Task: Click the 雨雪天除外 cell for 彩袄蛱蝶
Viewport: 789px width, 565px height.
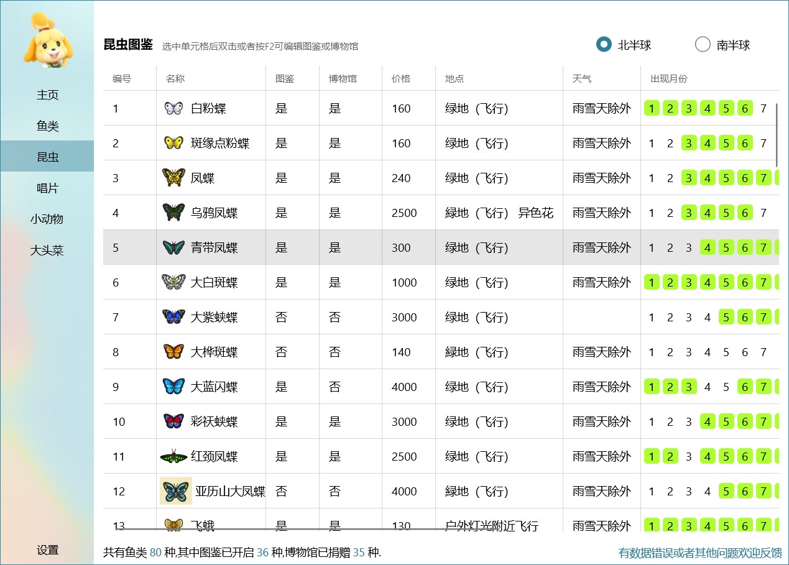Action: 602,421
